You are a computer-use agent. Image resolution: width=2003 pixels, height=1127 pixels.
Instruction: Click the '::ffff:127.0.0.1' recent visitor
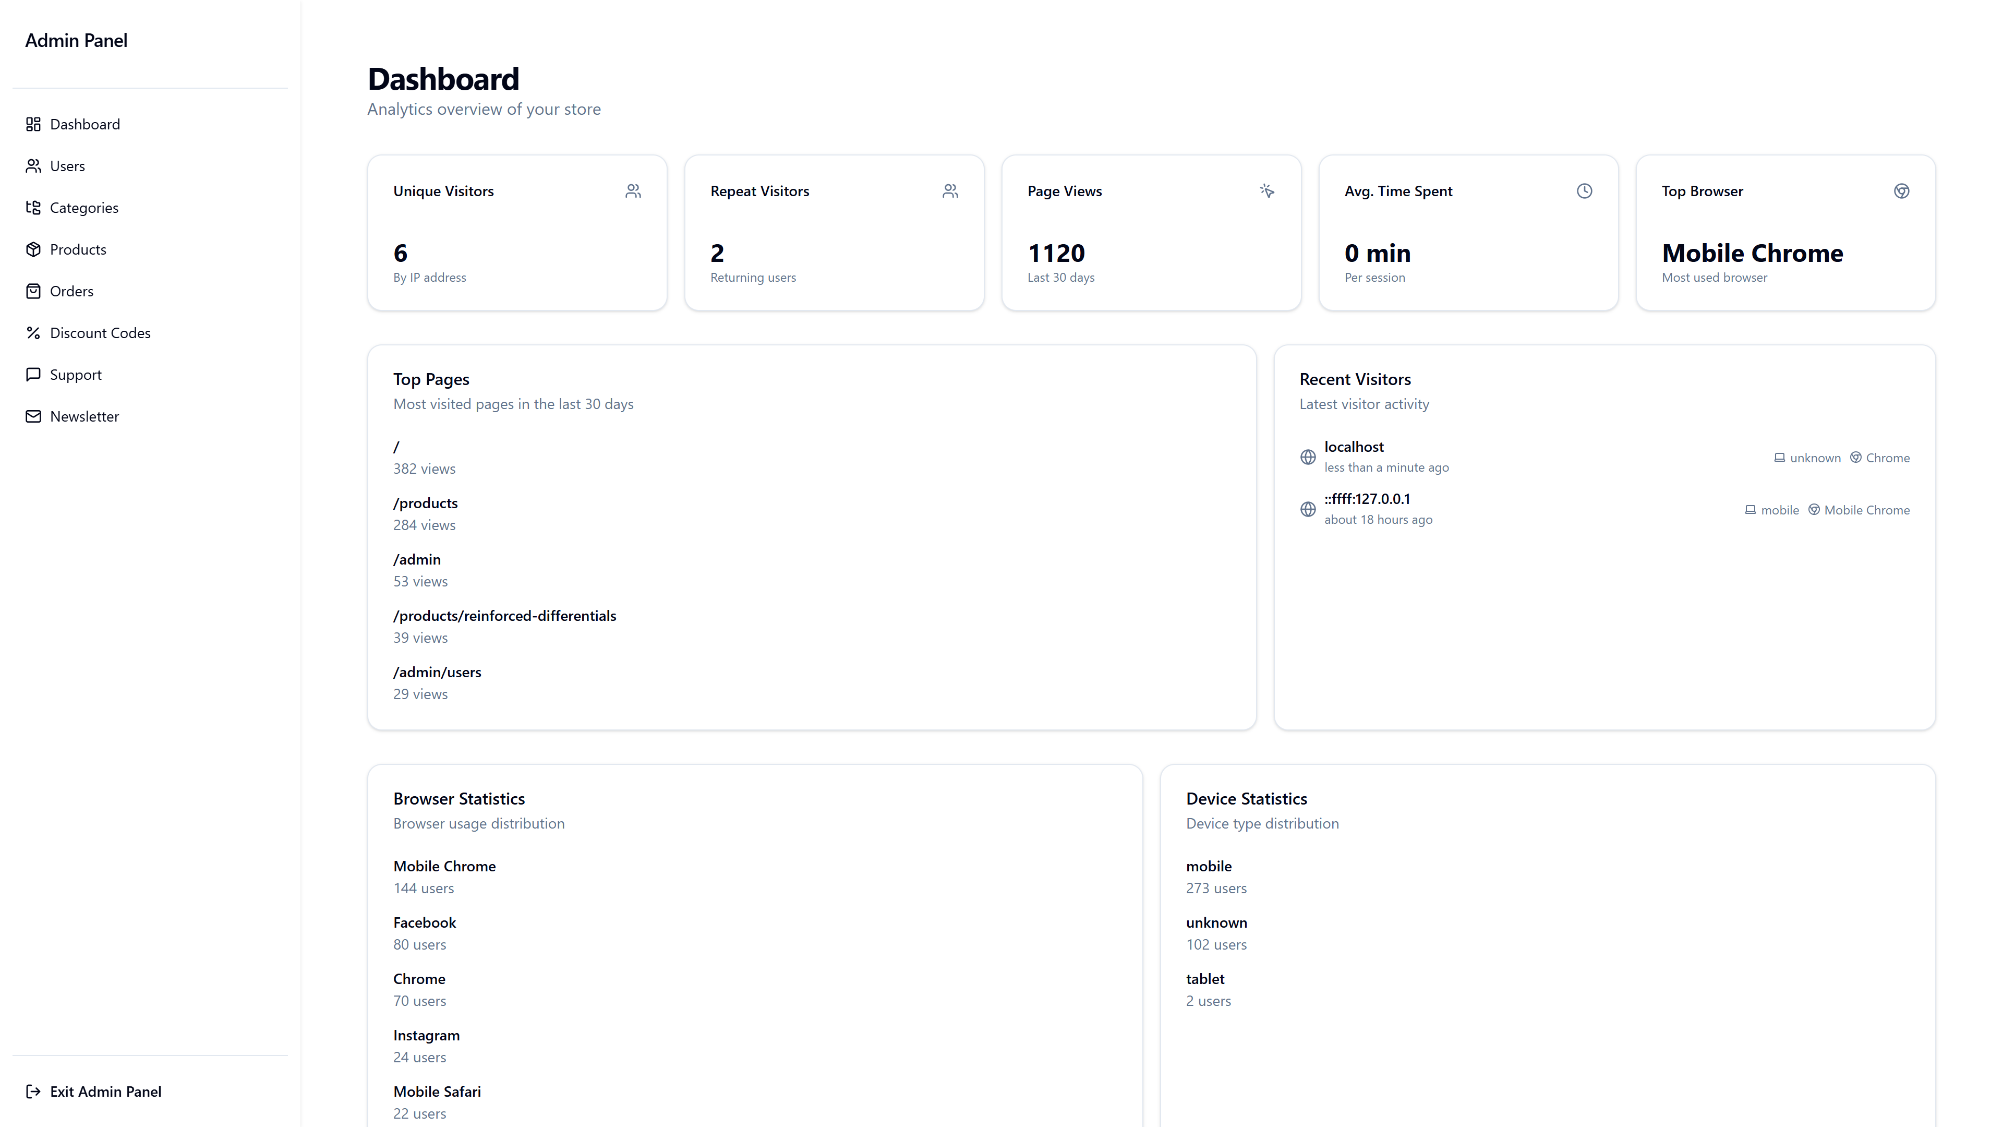point(1367,499)
